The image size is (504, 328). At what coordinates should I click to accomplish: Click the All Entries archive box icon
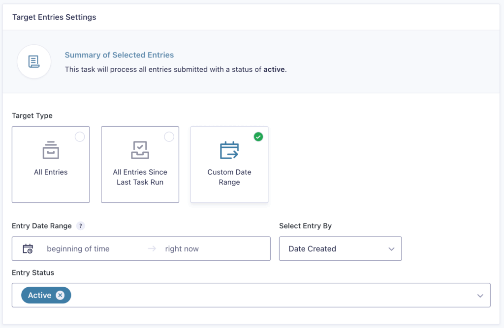(51, 150)
